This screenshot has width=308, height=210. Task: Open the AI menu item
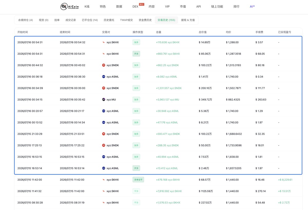pos(252,6)
